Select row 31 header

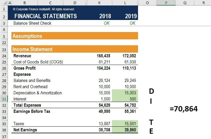(4, 99)
